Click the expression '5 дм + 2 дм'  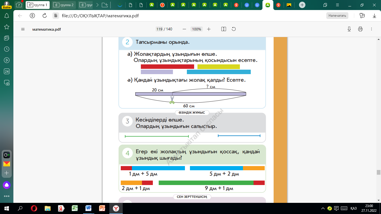(224, 174)
